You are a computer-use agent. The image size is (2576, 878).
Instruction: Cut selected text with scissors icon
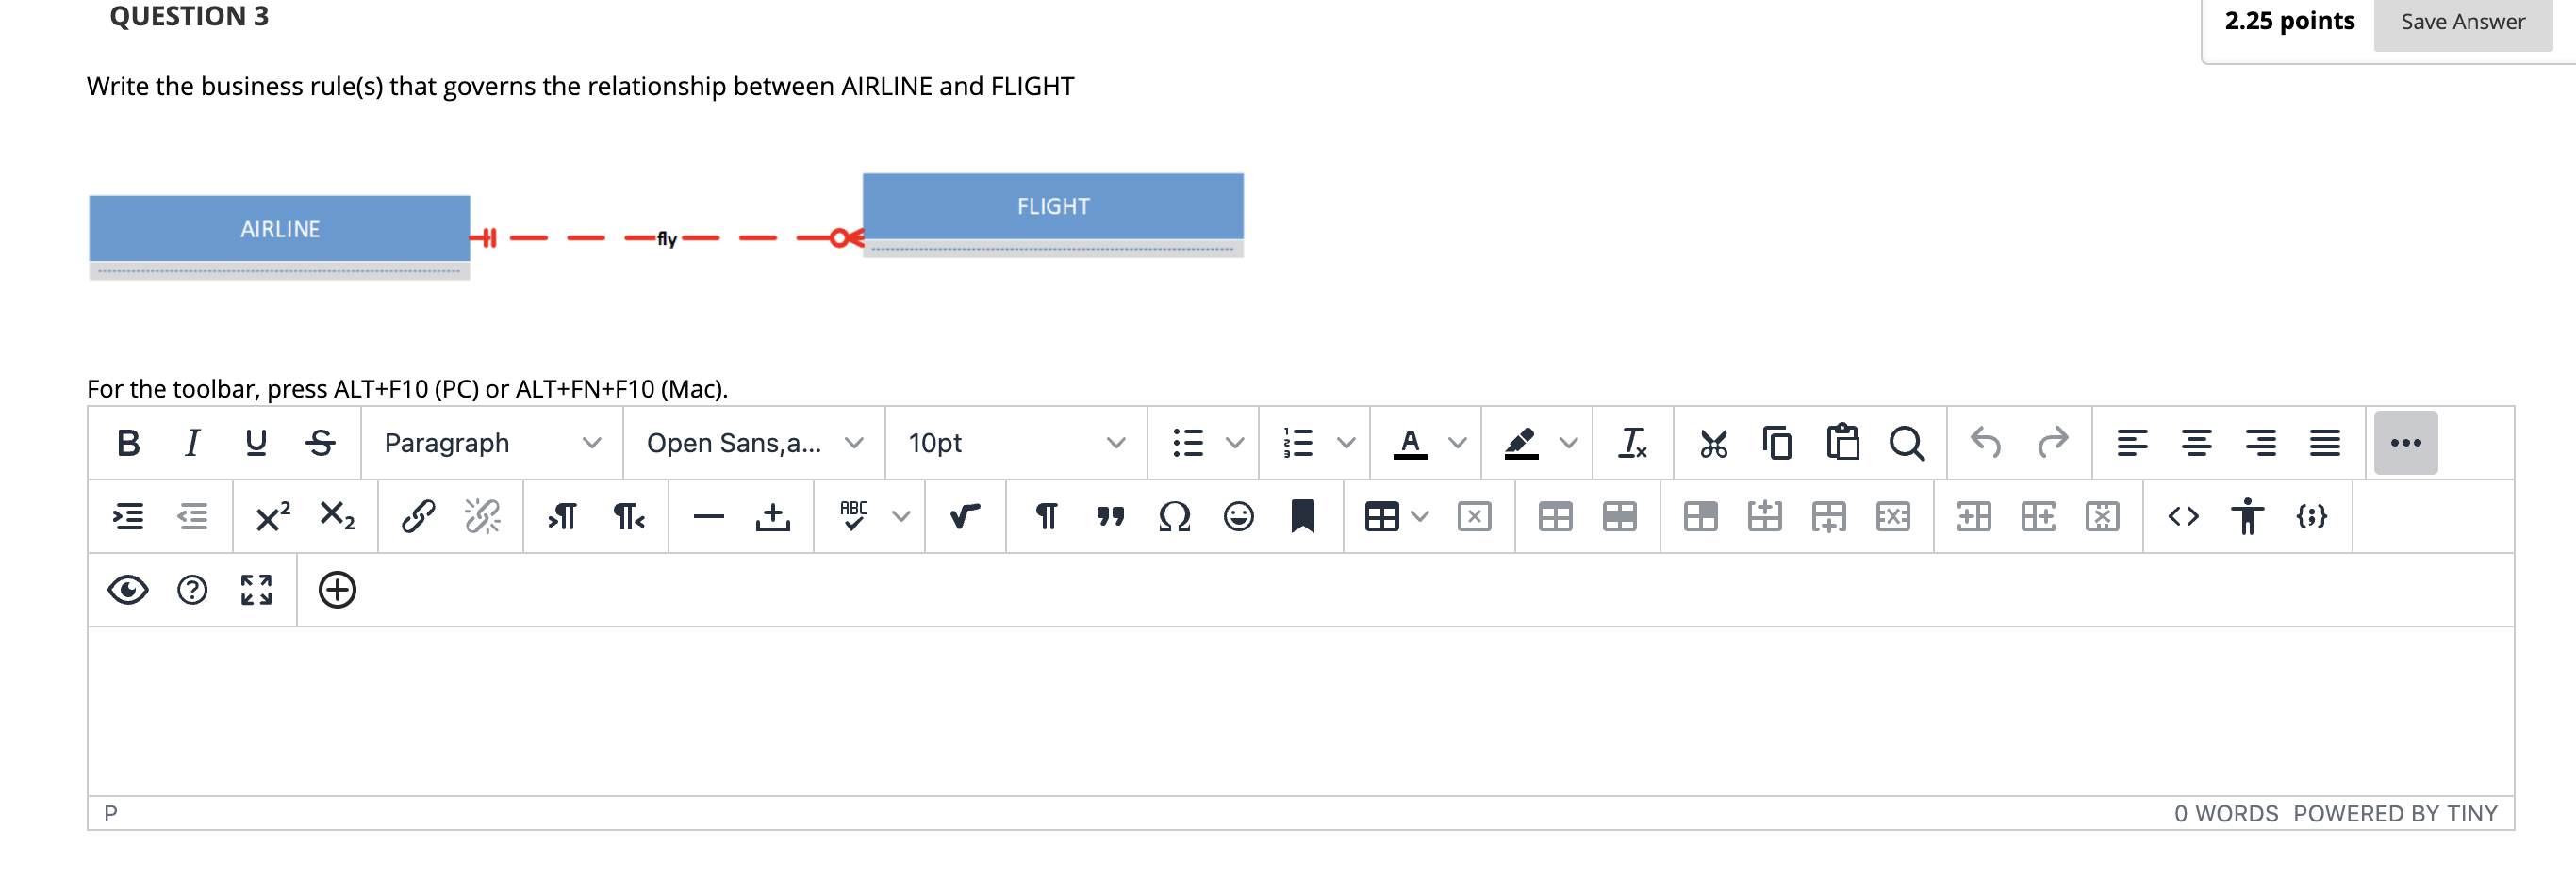pos(1714,443)
